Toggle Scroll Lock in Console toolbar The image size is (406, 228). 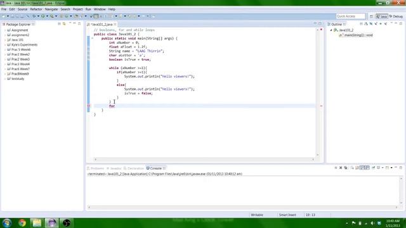357,168
